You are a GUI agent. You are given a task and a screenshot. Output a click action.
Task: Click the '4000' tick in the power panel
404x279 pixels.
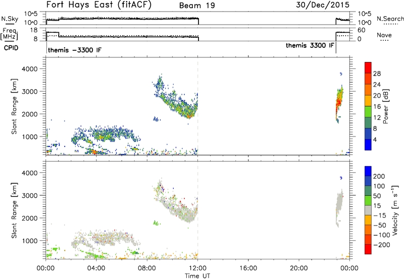tap(30, 69)
